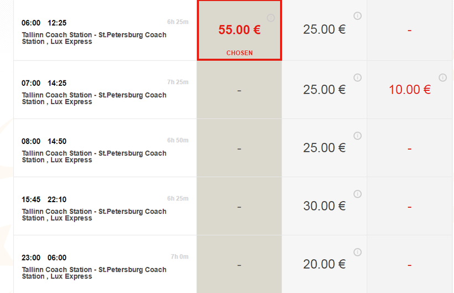
Task: Open the 07:00–14:25 trip route details
Action: tap(94, 99)
